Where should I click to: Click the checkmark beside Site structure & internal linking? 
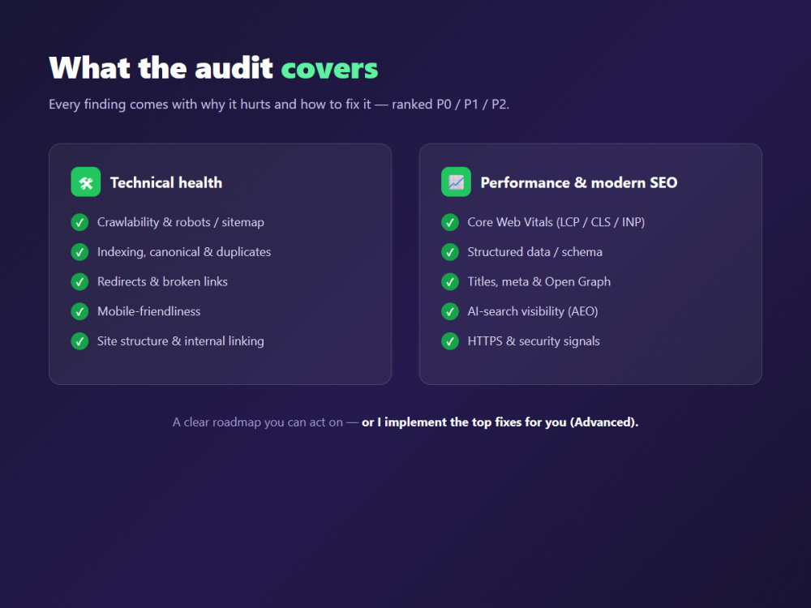(79, 341)
